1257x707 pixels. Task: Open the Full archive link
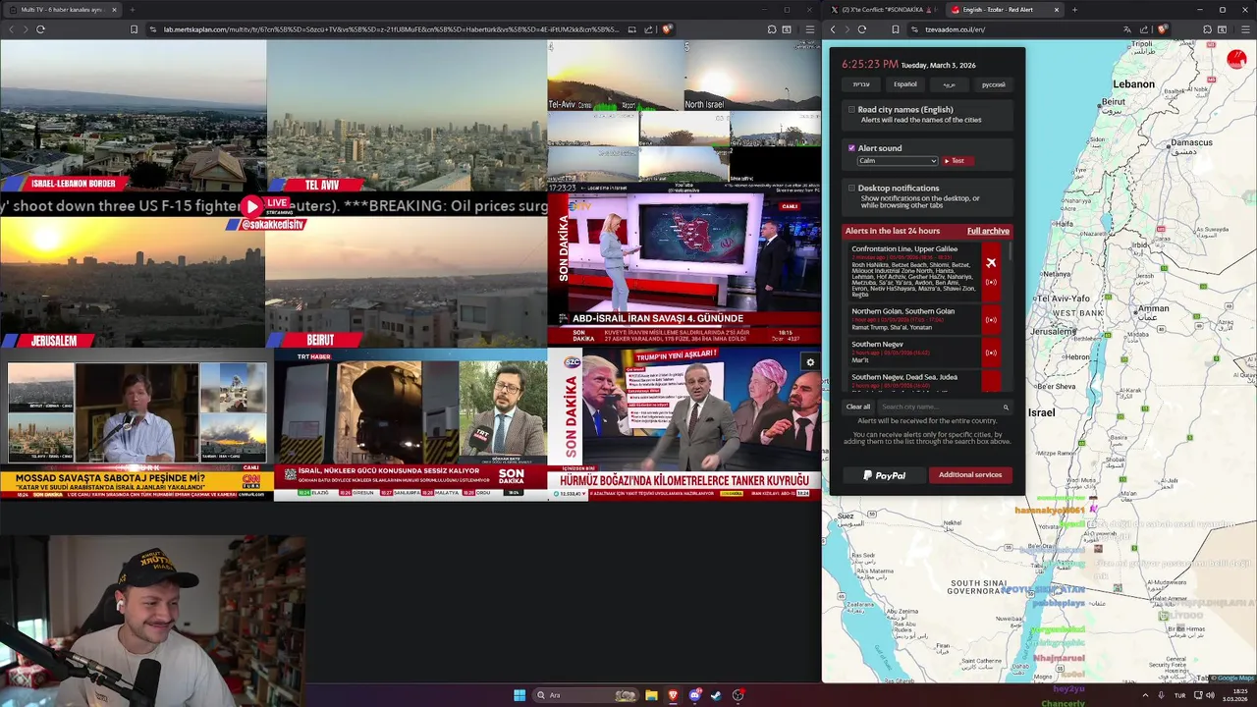(988, 231)
